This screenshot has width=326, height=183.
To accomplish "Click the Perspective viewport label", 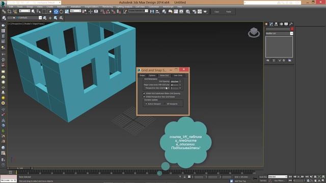I will tap(17, 24).
